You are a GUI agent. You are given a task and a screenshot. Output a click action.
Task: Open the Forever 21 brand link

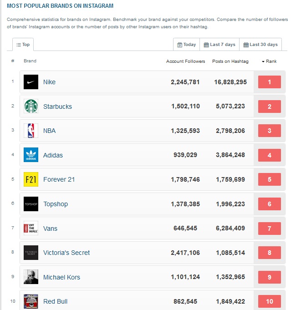click(x=59, y=179)
